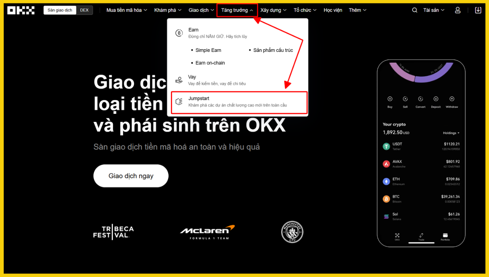Click the Your crypto heading
Image resolution: width=489 pixels, height=277 pixels.
point(394,125)
